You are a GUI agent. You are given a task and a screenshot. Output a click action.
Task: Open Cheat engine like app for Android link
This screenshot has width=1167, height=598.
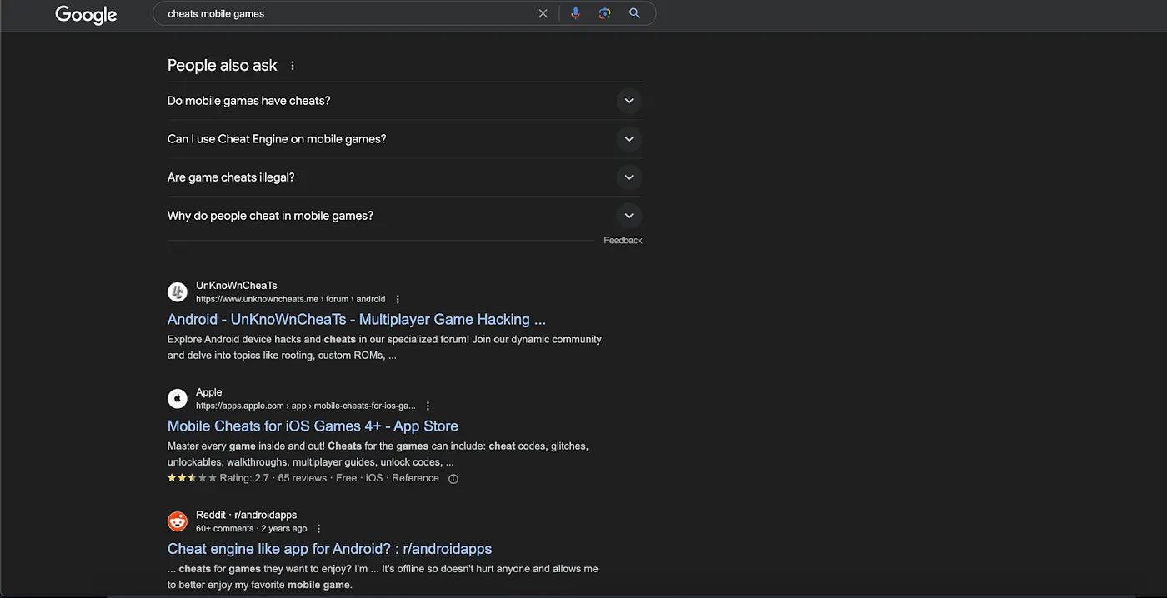[x=329, y=549]
